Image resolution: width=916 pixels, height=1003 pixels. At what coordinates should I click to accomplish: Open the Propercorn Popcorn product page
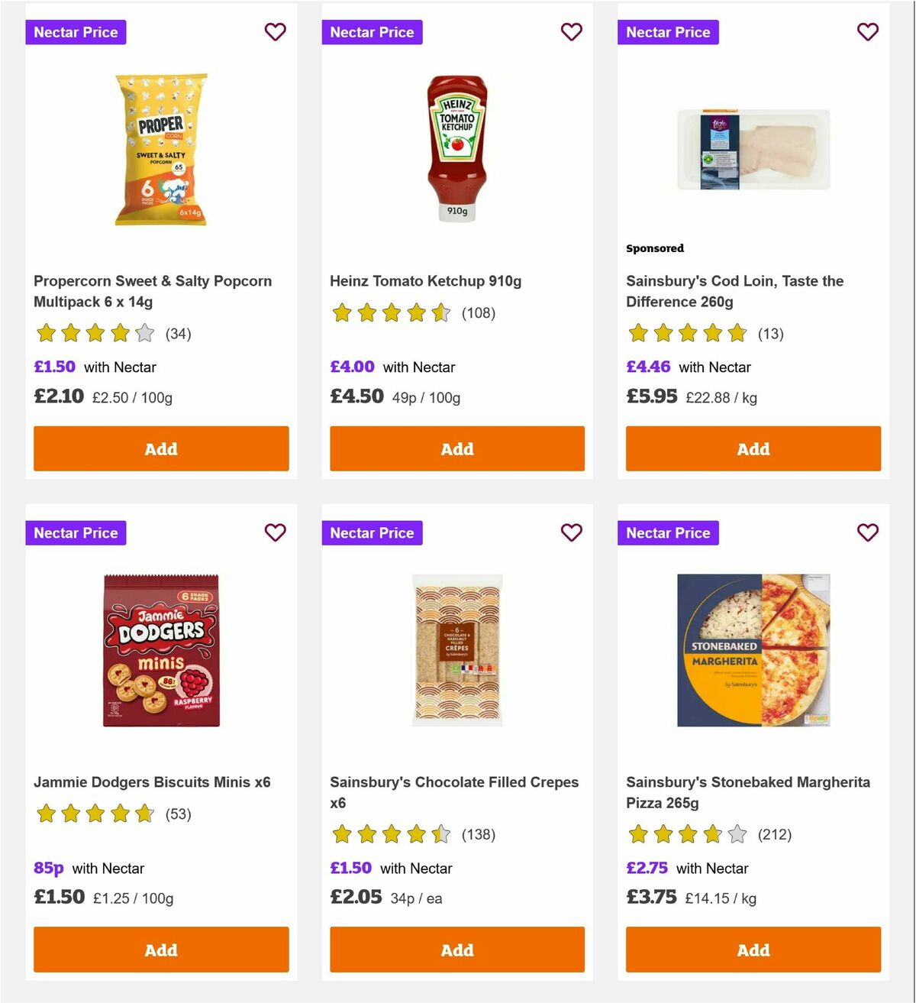tap(152, 291)
